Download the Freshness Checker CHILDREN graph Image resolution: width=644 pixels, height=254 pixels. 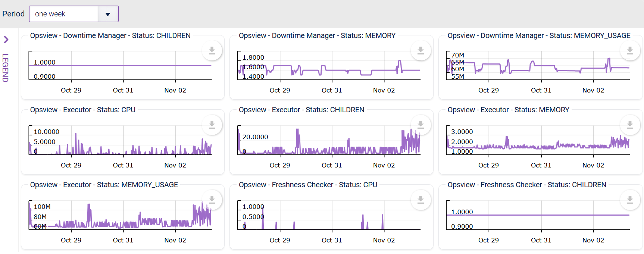pyautogui.click(x=630, y=200)
